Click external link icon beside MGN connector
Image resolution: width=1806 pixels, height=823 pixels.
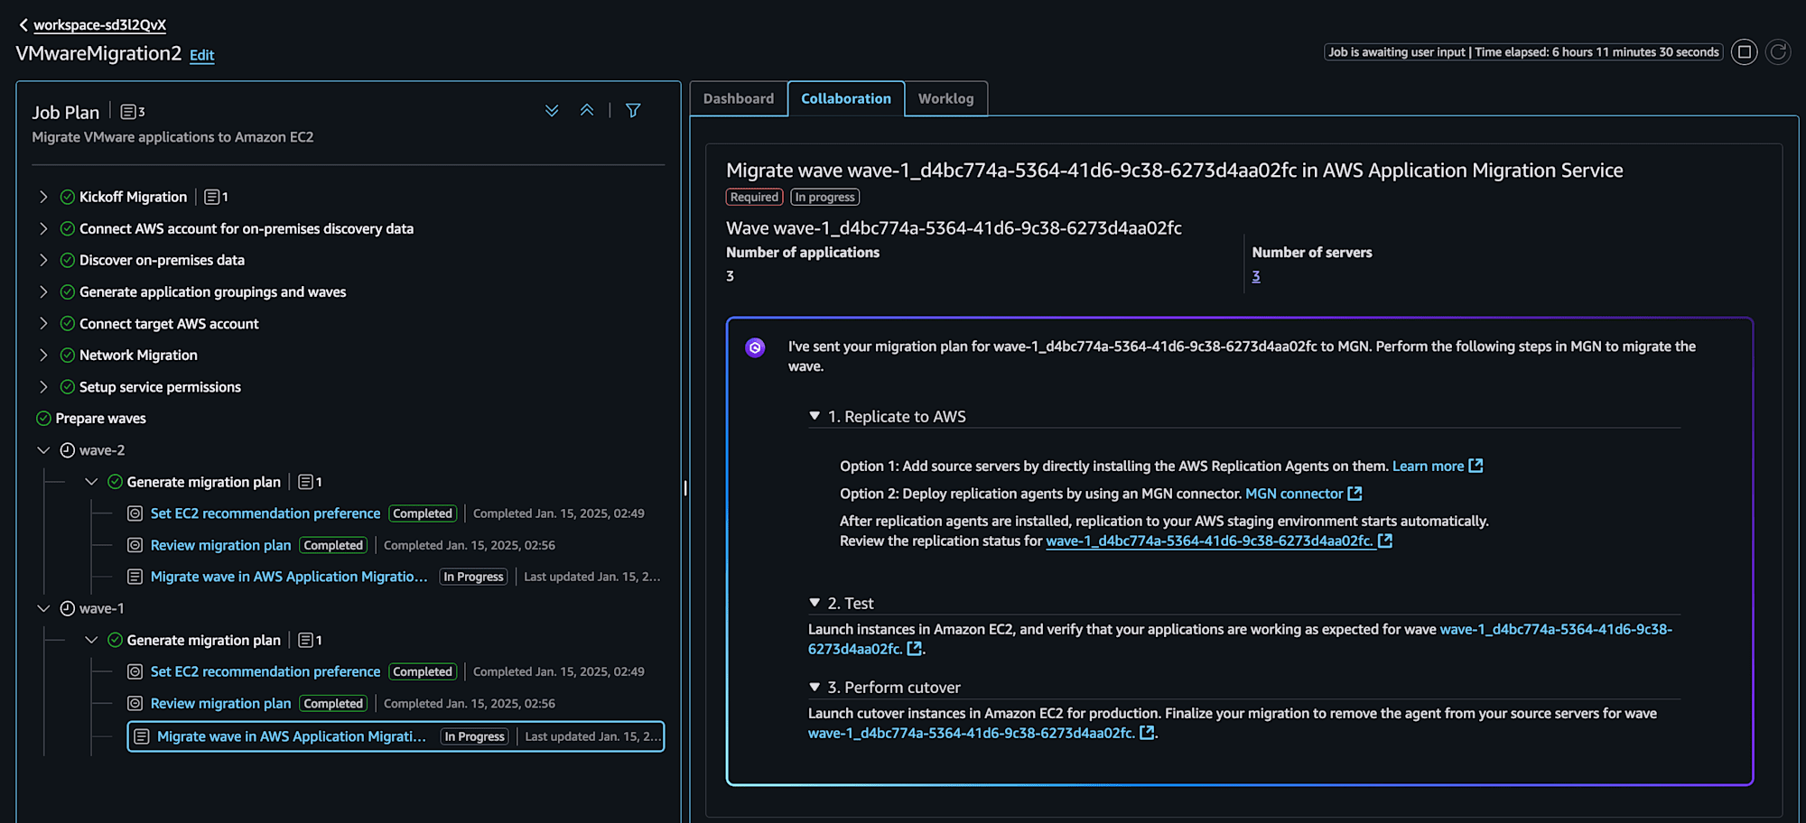click(x=1354, y=494)
